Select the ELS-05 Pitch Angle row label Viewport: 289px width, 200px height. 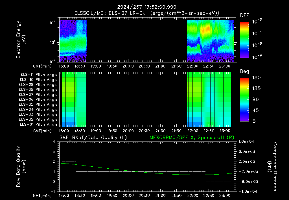(x=38, y=105)
